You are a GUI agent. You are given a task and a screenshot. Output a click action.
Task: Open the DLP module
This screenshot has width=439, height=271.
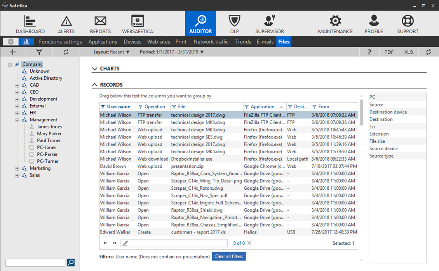[x=234, y=24]
